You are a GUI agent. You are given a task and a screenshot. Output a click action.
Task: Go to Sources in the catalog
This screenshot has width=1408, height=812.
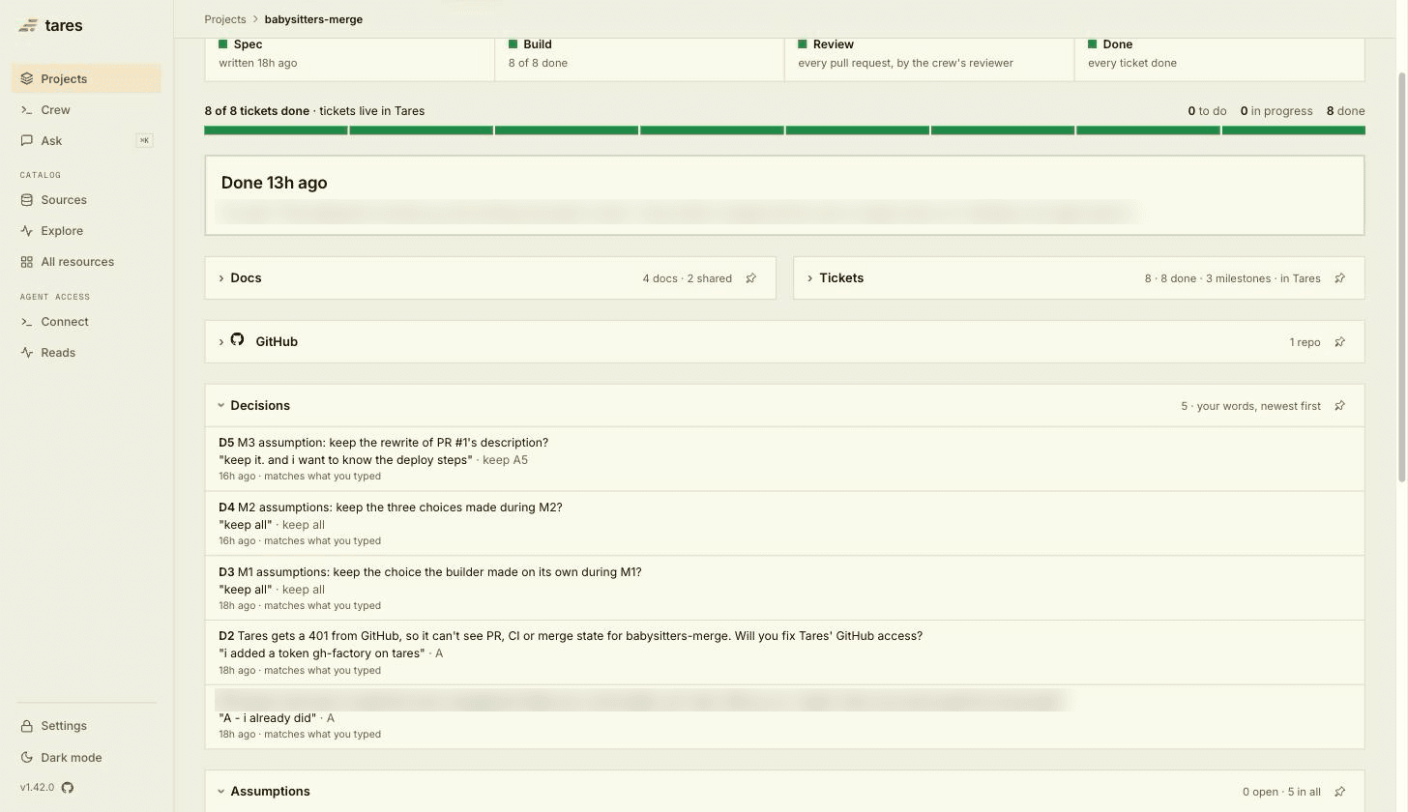click(86, 200)
